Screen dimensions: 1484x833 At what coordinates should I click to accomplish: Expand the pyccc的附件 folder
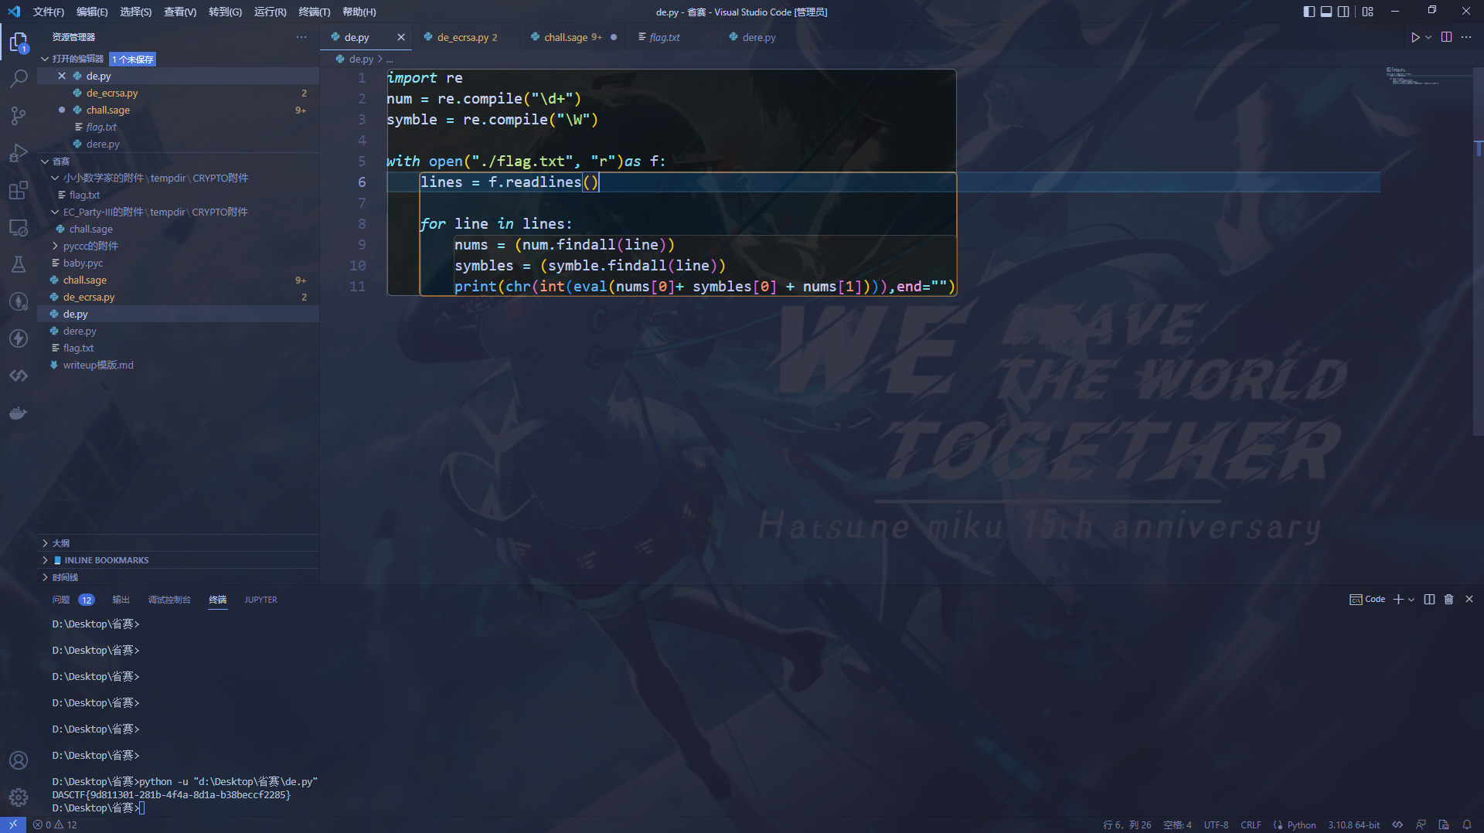(178, 246)
